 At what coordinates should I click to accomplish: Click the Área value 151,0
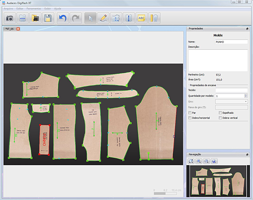point(219,80)
